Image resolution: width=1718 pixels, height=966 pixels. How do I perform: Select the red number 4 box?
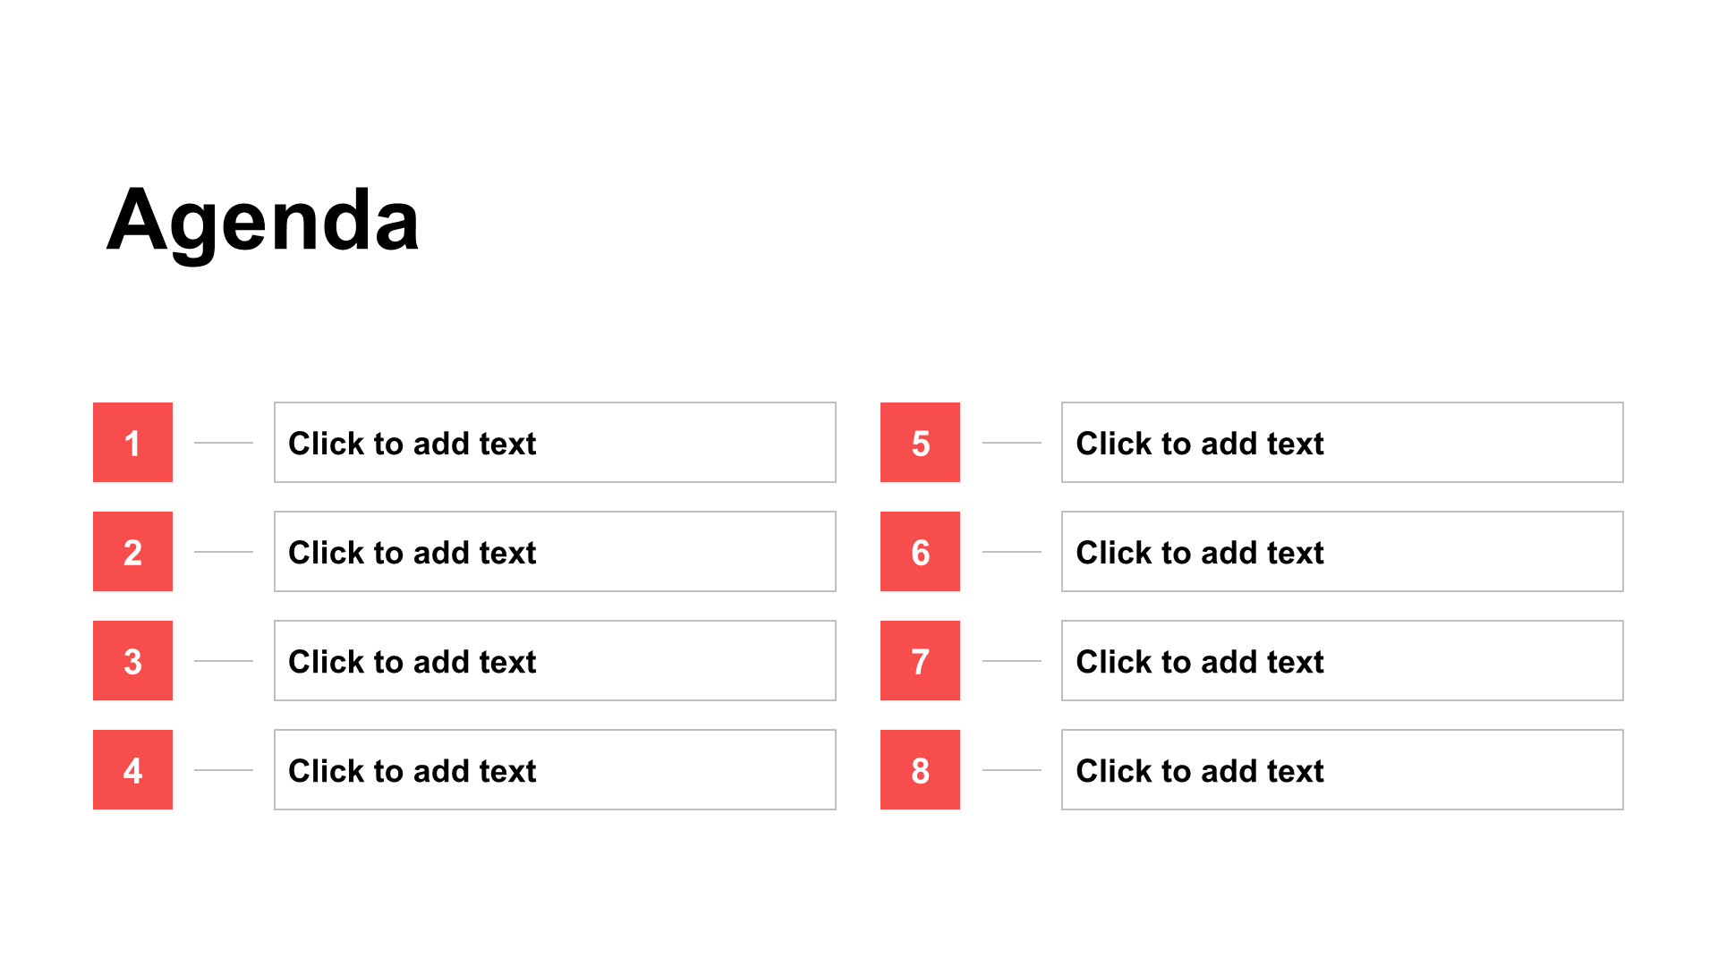coord(132,769)
